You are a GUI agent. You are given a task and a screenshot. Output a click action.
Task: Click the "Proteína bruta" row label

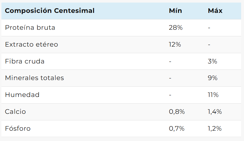click(x=30, y=28)
